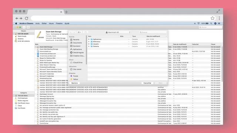Click the bookmark star in the address bar
This screenshot has width=237, height=133.
(213, 18)
